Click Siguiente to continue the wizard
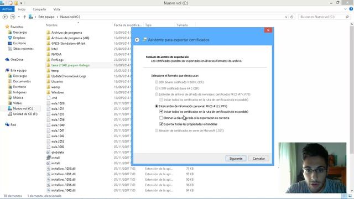354x199 pixels. pyautogui.click(x=236, y=159)
